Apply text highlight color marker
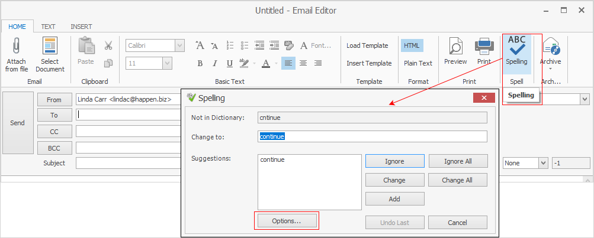The height and width of the screenshot is (238, 594). coord(245,63)
